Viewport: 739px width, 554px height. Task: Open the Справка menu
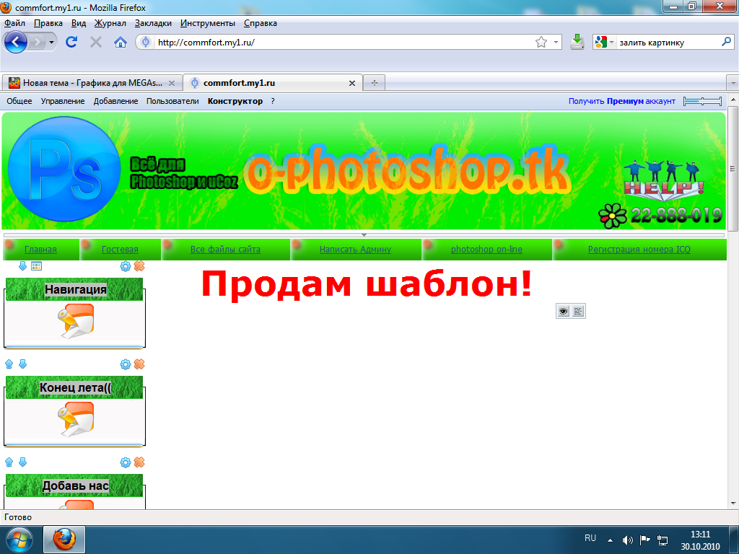tap(260, 23)
